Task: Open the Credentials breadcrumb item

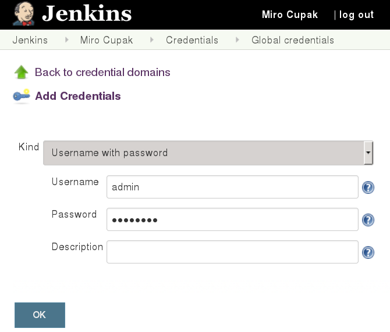Action: 192,40
